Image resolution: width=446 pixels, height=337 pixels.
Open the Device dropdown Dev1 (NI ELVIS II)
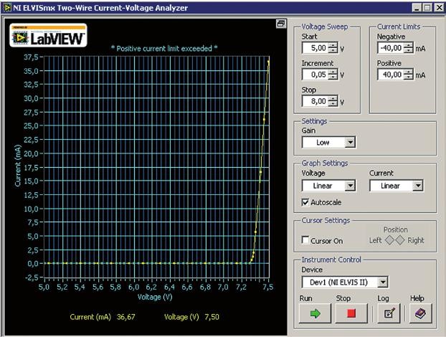tap(345, 282)
